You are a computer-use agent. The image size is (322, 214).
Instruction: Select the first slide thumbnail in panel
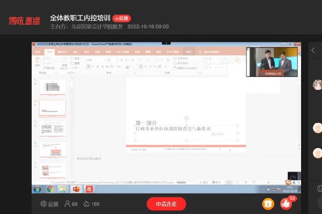(x=53, y=87)
